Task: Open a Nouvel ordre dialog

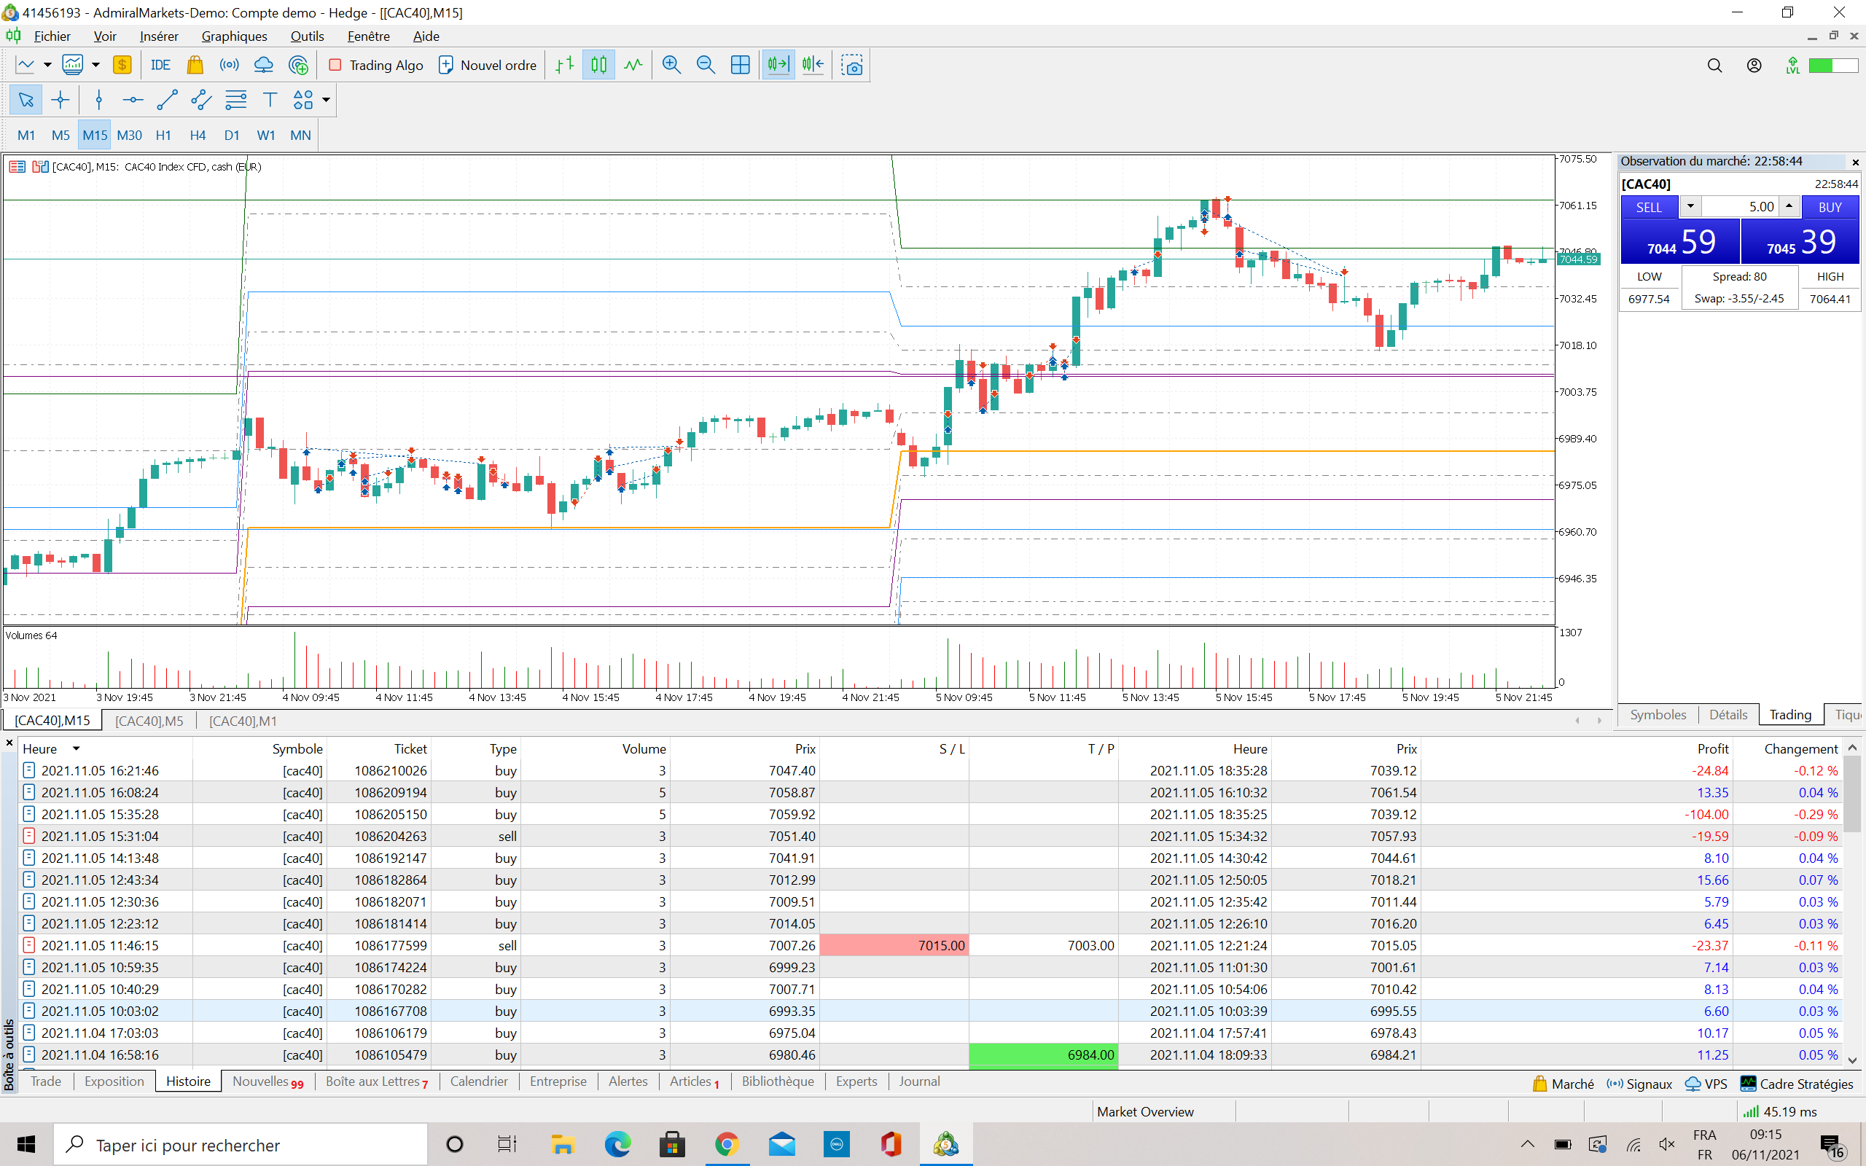Action: [x=488, y=66]
